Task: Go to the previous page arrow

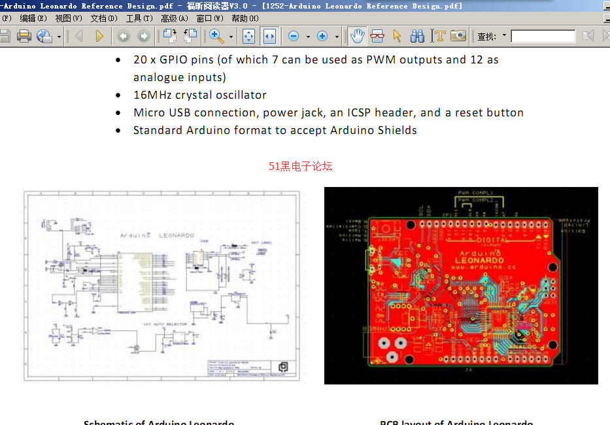Action: click(x=79, y=36)
